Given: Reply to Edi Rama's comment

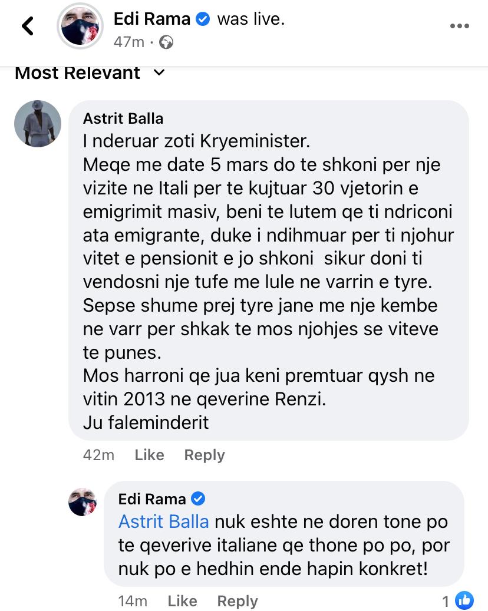Looking at the screenshot, I should click(238, 601).
